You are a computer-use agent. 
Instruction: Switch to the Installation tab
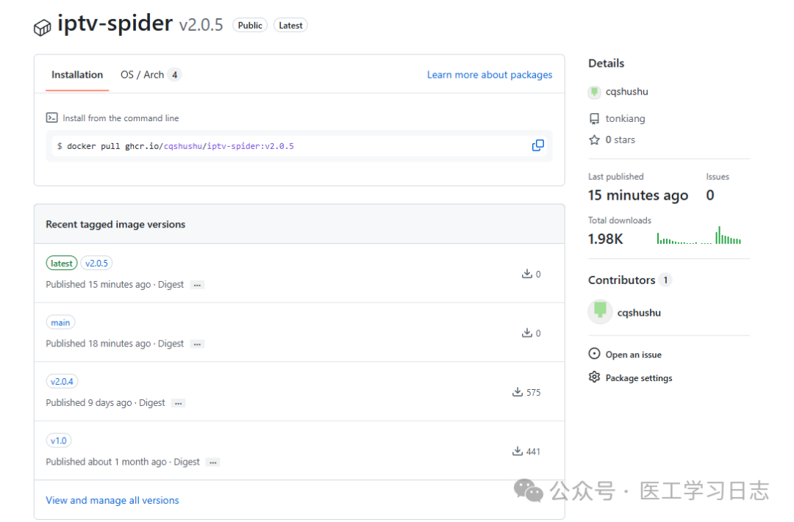pyautogui.click(x=77, y=75)
